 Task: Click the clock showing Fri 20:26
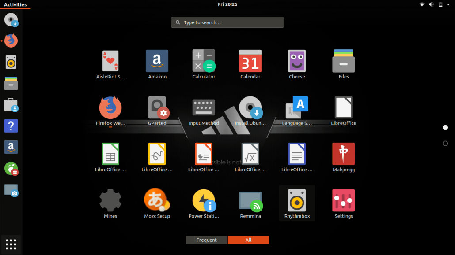(227, 4)
